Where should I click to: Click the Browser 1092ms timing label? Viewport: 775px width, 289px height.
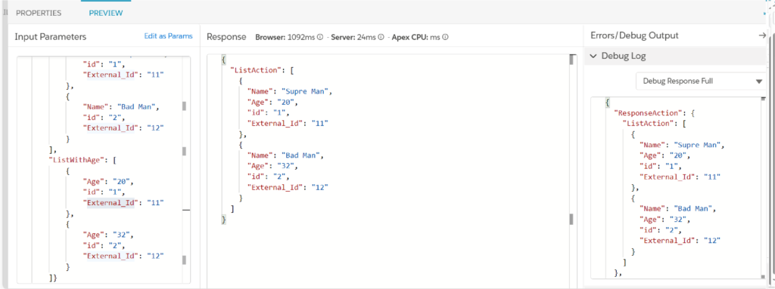click(x=285, y=37)
